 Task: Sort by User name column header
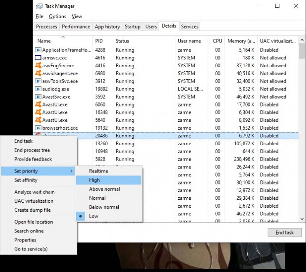(x=191, y=41)
